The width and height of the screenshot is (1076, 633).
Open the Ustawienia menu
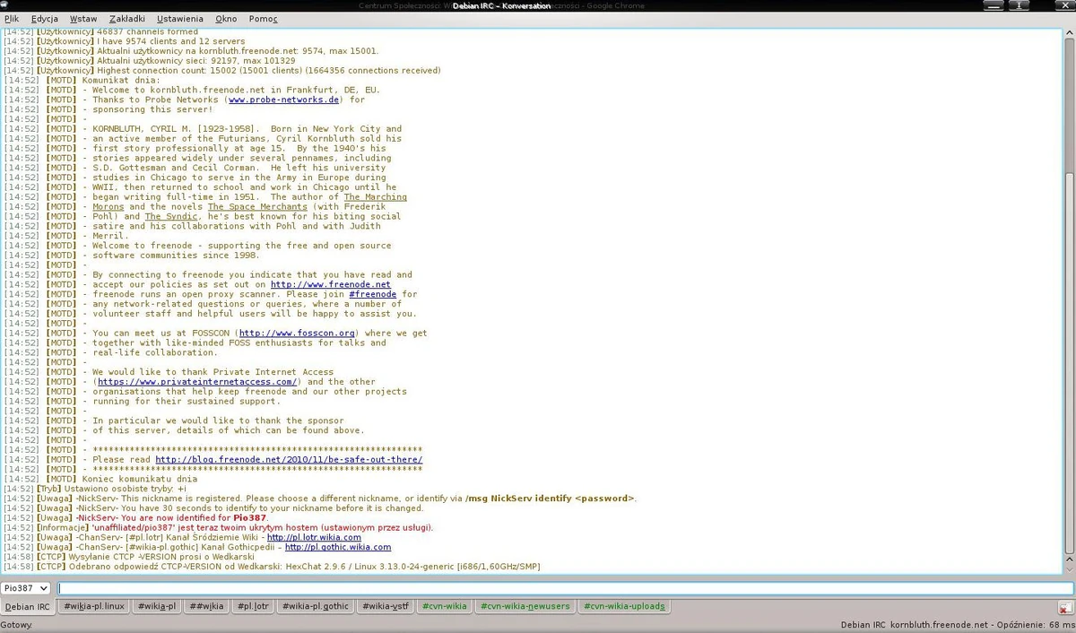(x=179, y=18)
